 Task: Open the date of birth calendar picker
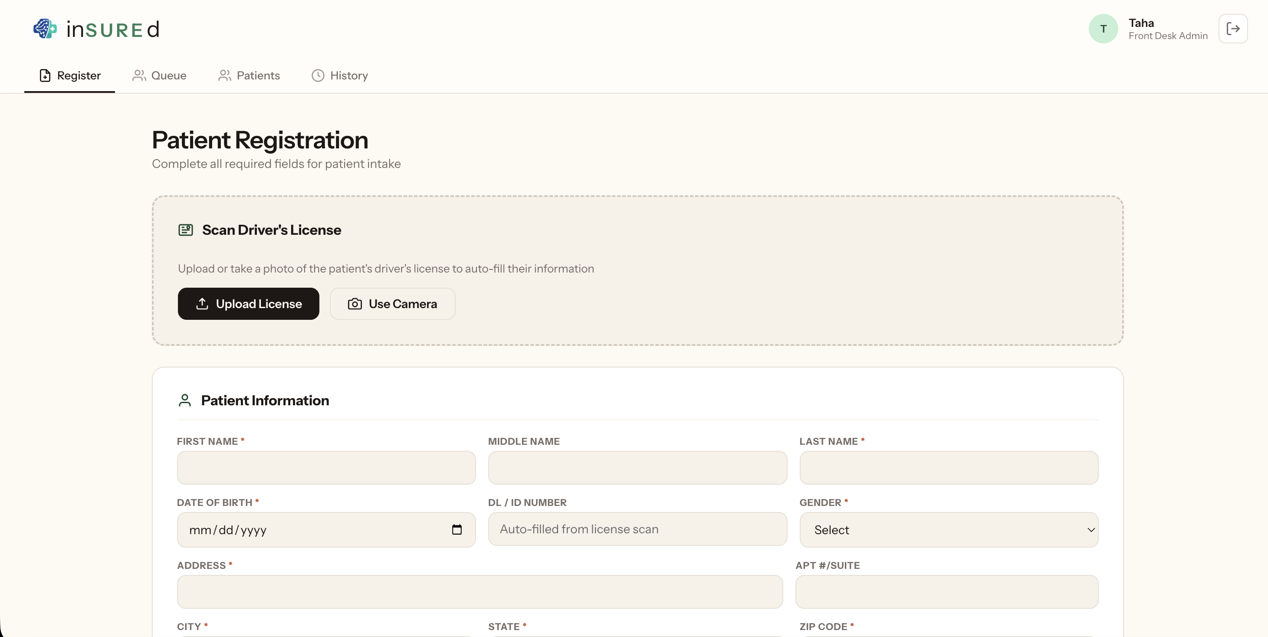click(457, 529)
